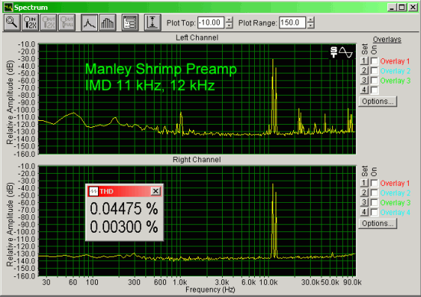Switch to line plot display mode

[x=89, y=23]
